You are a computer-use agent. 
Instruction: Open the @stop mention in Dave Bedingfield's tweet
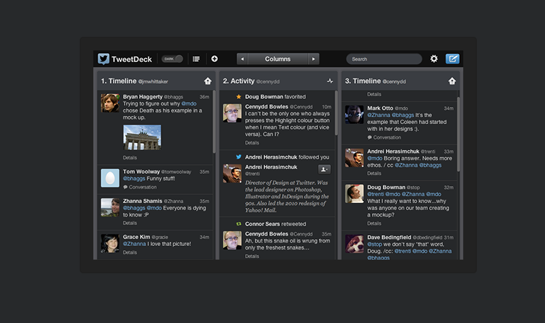(374, 244)
